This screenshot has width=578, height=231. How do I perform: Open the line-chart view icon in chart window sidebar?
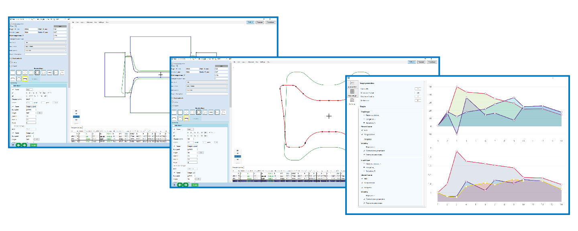[x=352, y=84]
